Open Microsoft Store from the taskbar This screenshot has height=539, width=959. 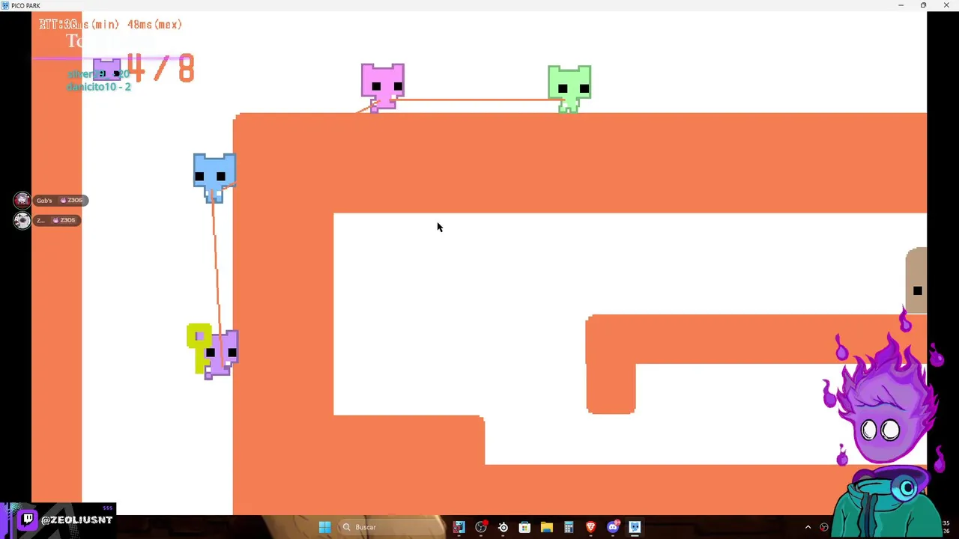point(524,527)
